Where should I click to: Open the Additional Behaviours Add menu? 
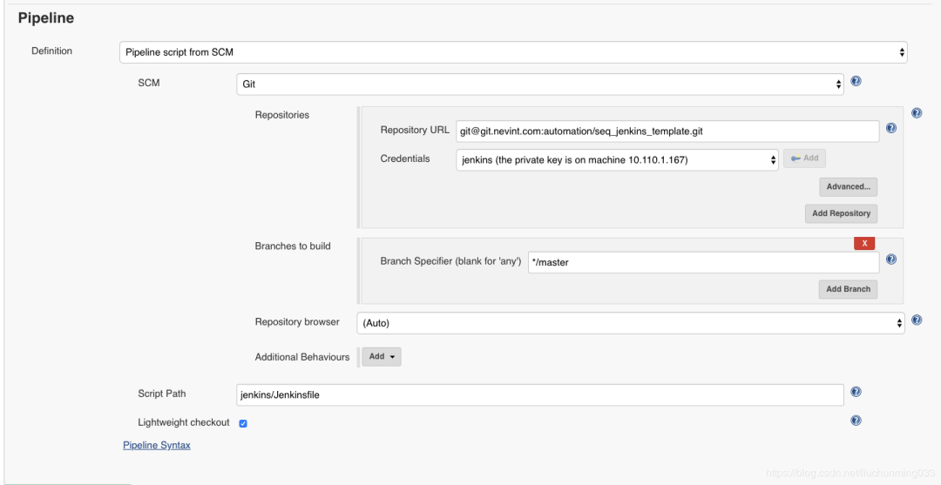click(381, 357)
